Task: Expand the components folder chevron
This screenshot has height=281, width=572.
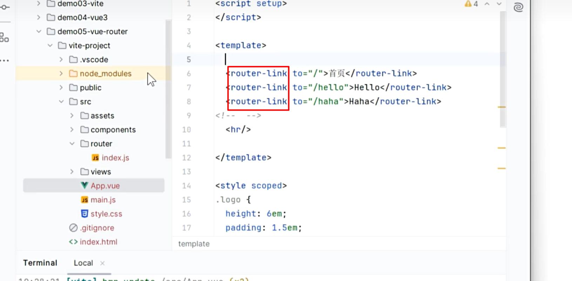Action: pyautogui.click(x=72, y=130)
